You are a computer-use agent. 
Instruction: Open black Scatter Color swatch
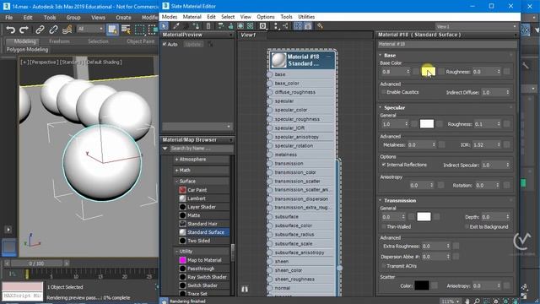tap(422, 285)
